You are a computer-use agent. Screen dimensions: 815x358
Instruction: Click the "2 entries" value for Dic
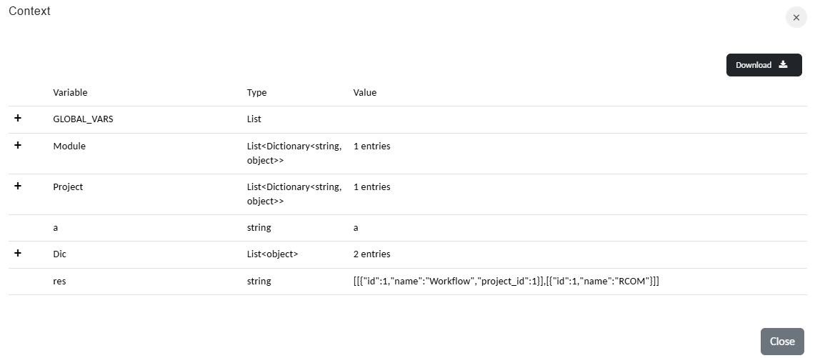point(371,254)
